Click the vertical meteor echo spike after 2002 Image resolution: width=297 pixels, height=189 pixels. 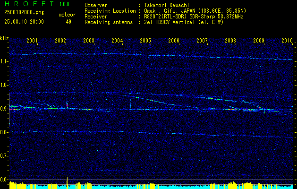(67, 104)
